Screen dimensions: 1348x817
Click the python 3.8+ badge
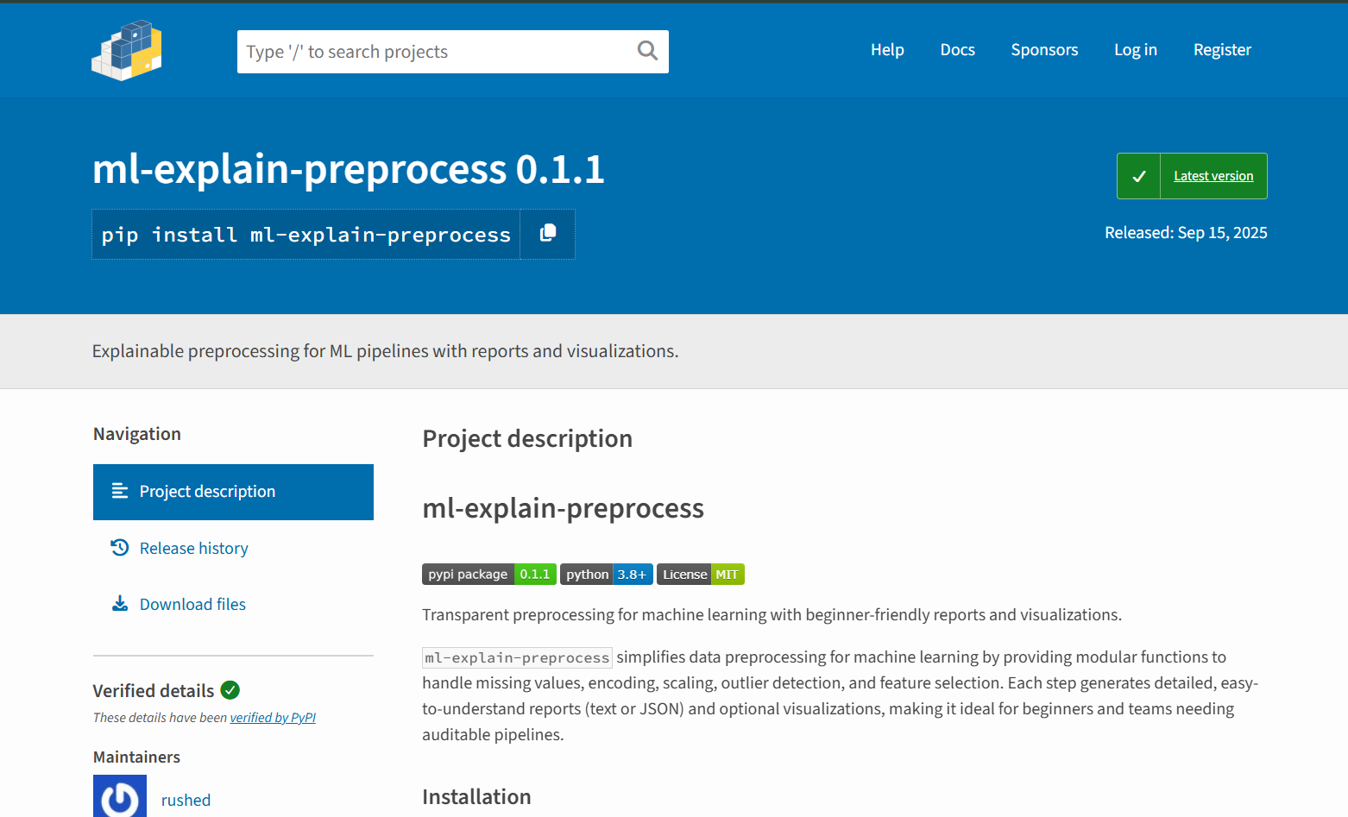(x=606, y=575)
